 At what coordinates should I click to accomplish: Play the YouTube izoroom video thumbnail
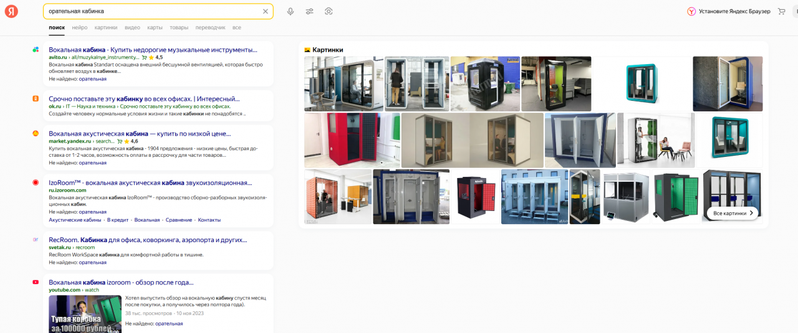point(85,314)
